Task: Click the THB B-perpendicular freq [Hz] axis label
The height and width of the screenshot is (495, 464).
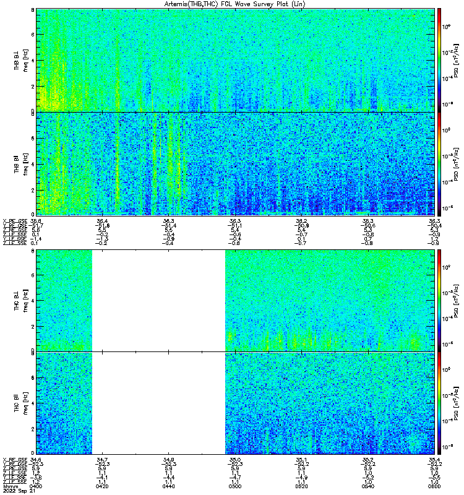Action: (x=26, y=60)
